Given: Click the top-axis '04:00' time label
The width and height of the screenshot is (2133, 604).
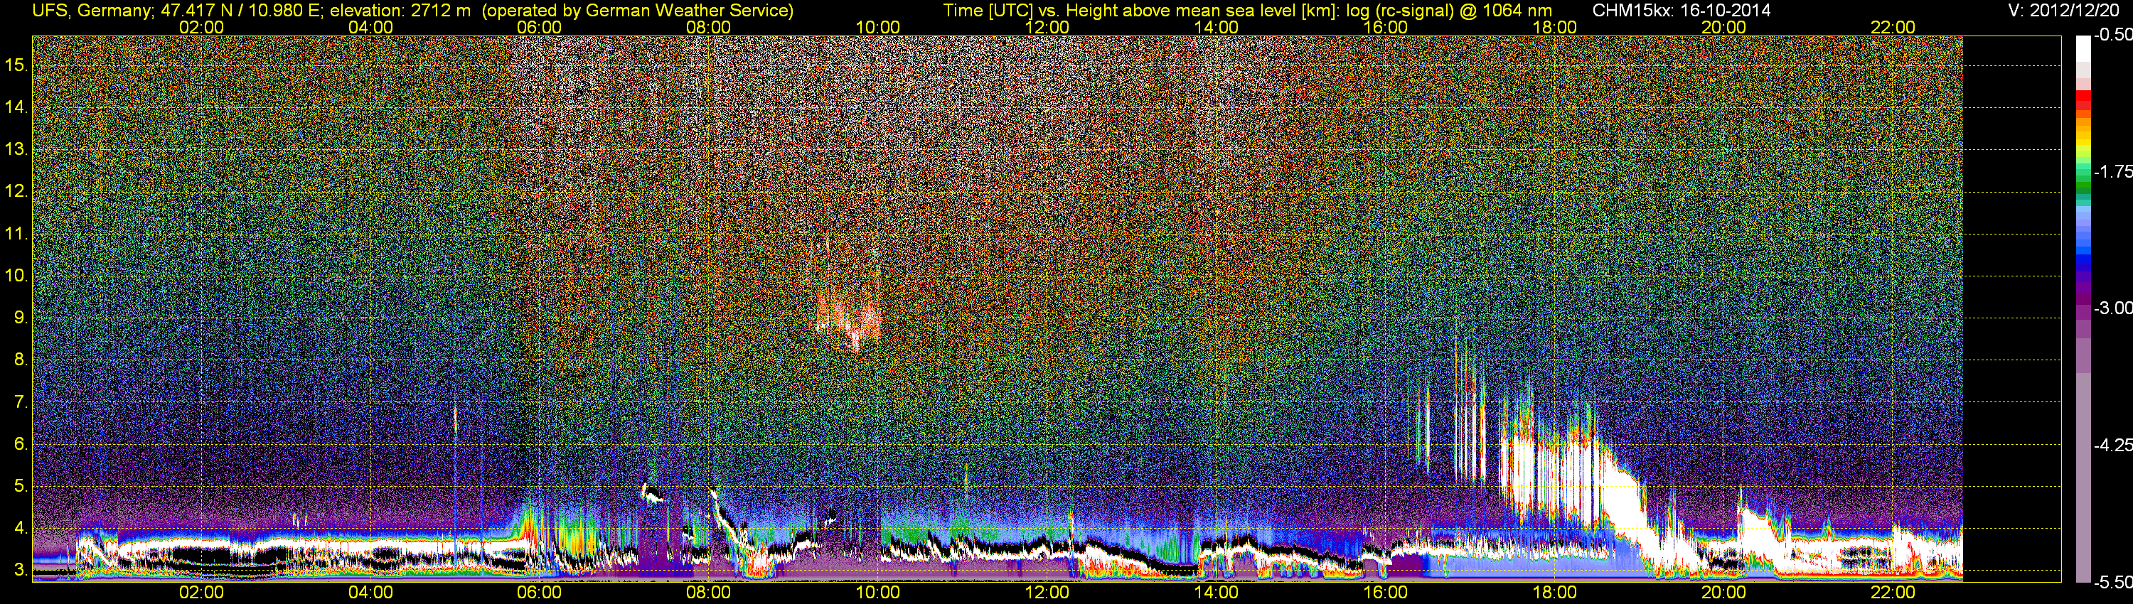Looking at the screenshot, I should tap(370, 27).
